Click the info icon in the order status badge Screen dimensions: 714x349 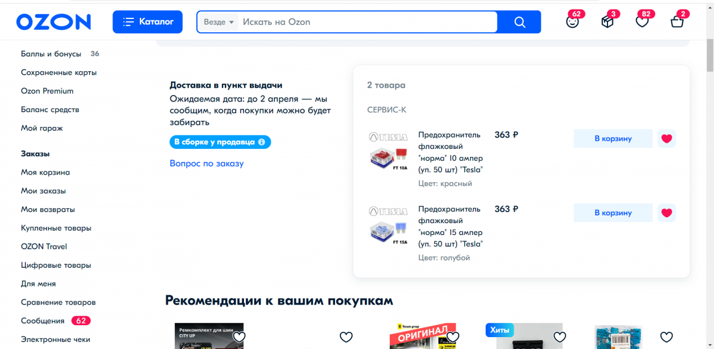(261, 142)
